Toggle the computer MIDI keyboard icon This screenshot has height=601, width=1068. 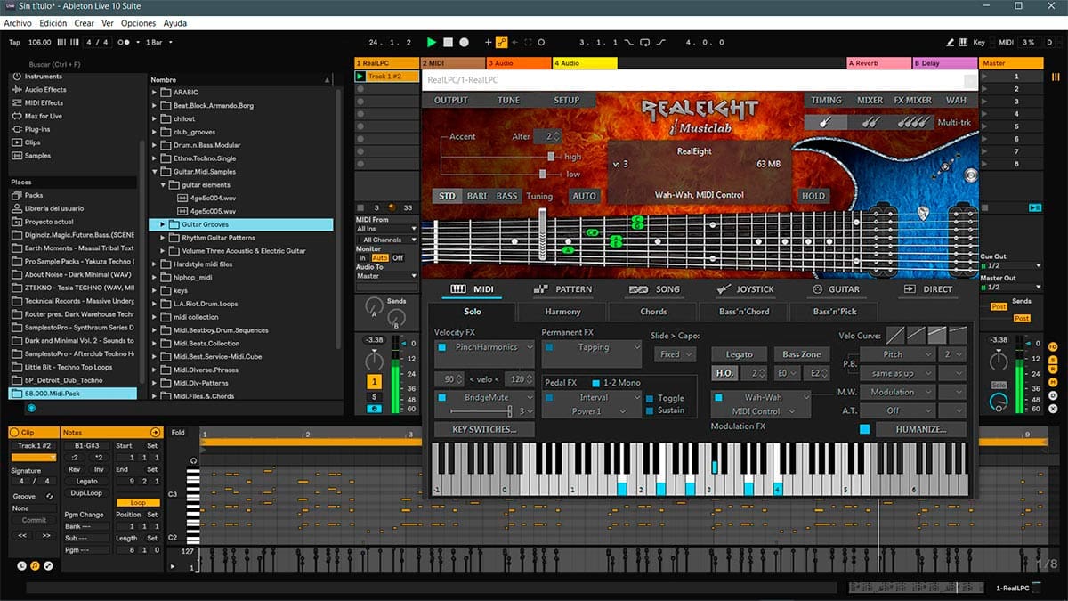[965, 42]
